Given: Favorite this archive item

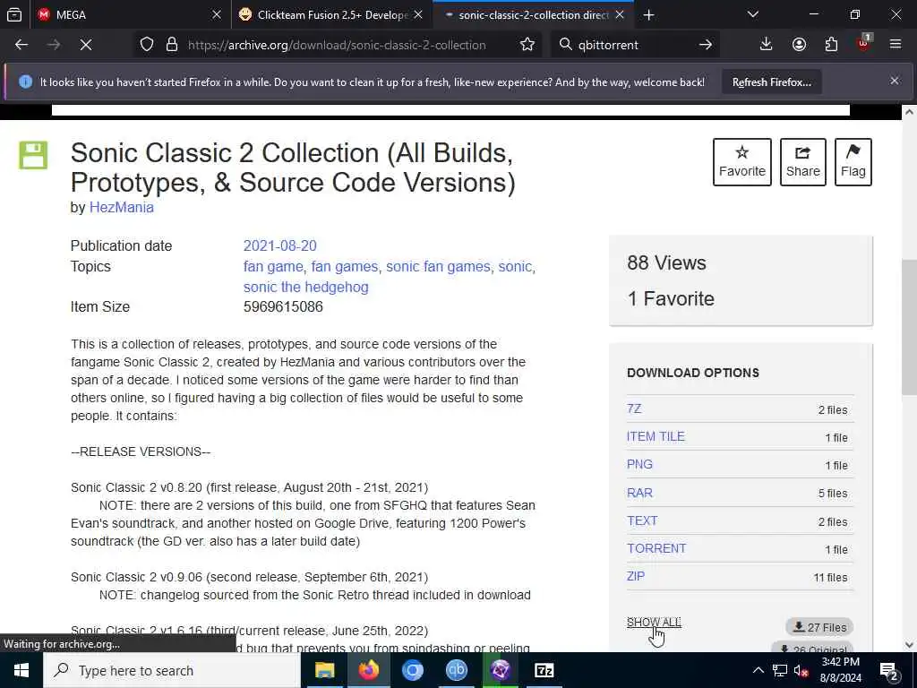Looking at the screenshot, I should pyautogui.click(x=742, y=162).
